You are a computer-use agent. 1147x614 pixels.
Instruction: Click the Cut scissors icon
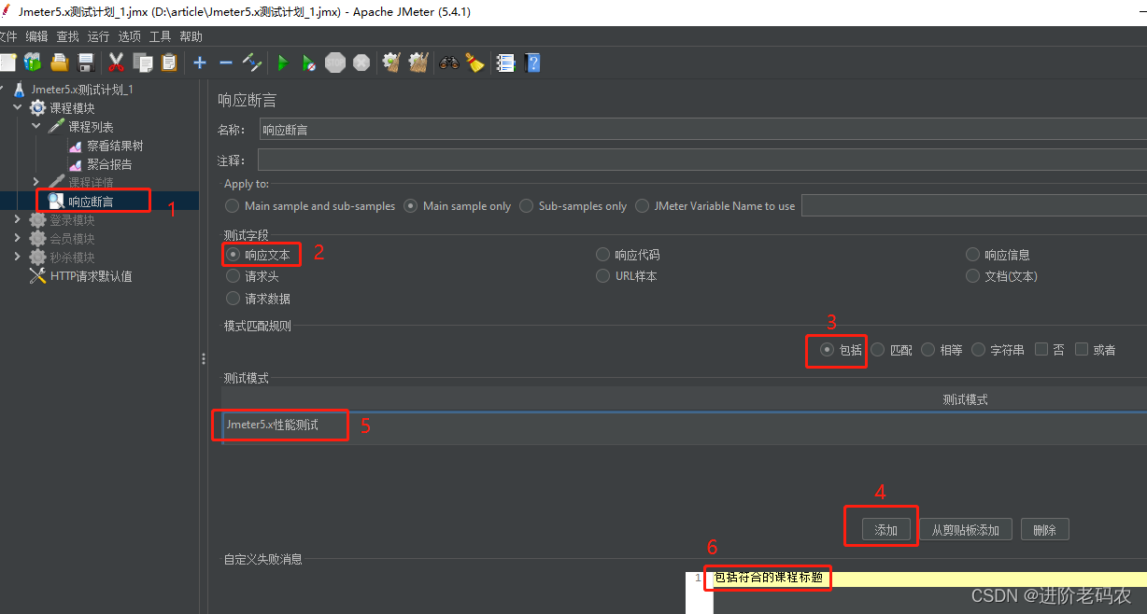point(117,63)
